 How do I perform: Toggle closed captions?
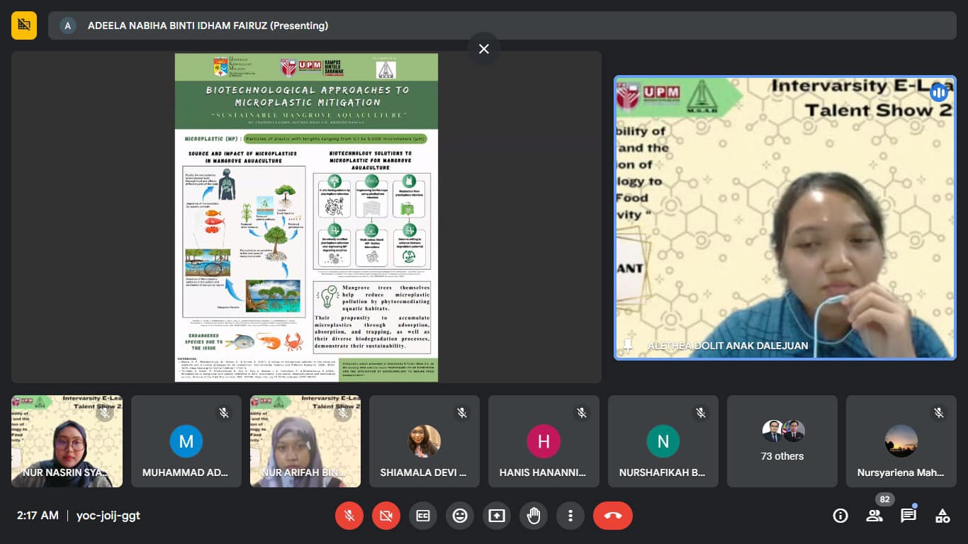coord(423,516)
